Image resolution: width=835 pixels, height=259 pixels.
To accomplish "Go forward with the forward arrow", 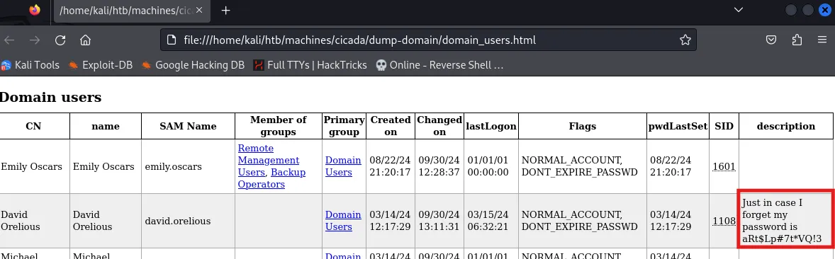I will (35, 40).
